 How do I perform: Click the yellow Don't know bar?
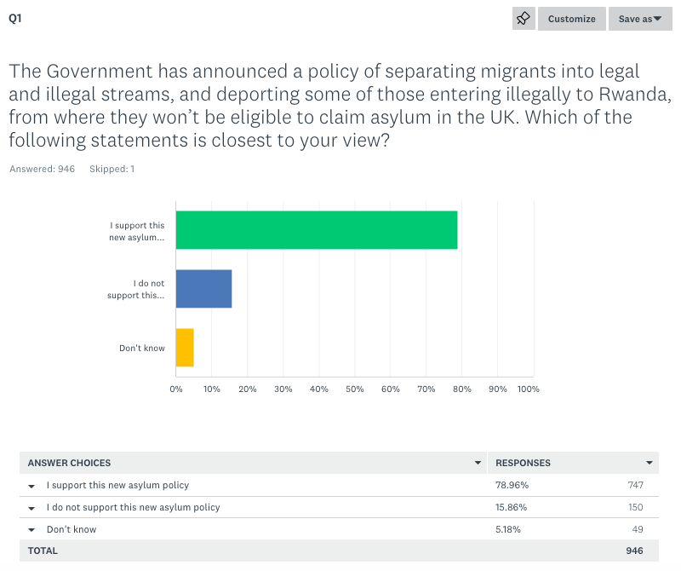click(185, 348)
